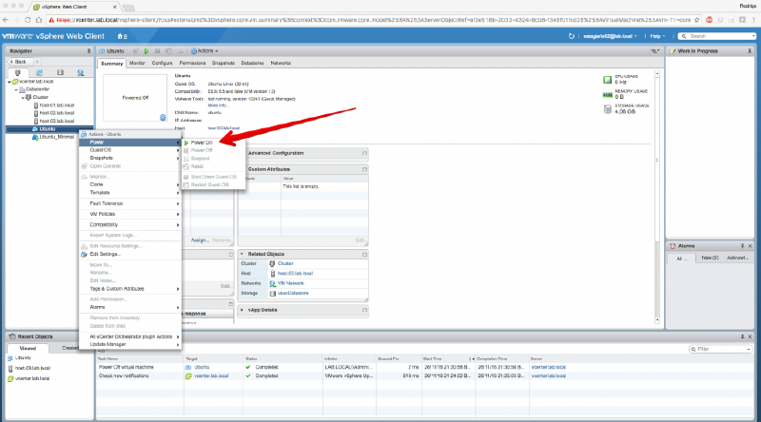Open the VM Network link
The image size is (761, 422).
[x=291, y=283]
